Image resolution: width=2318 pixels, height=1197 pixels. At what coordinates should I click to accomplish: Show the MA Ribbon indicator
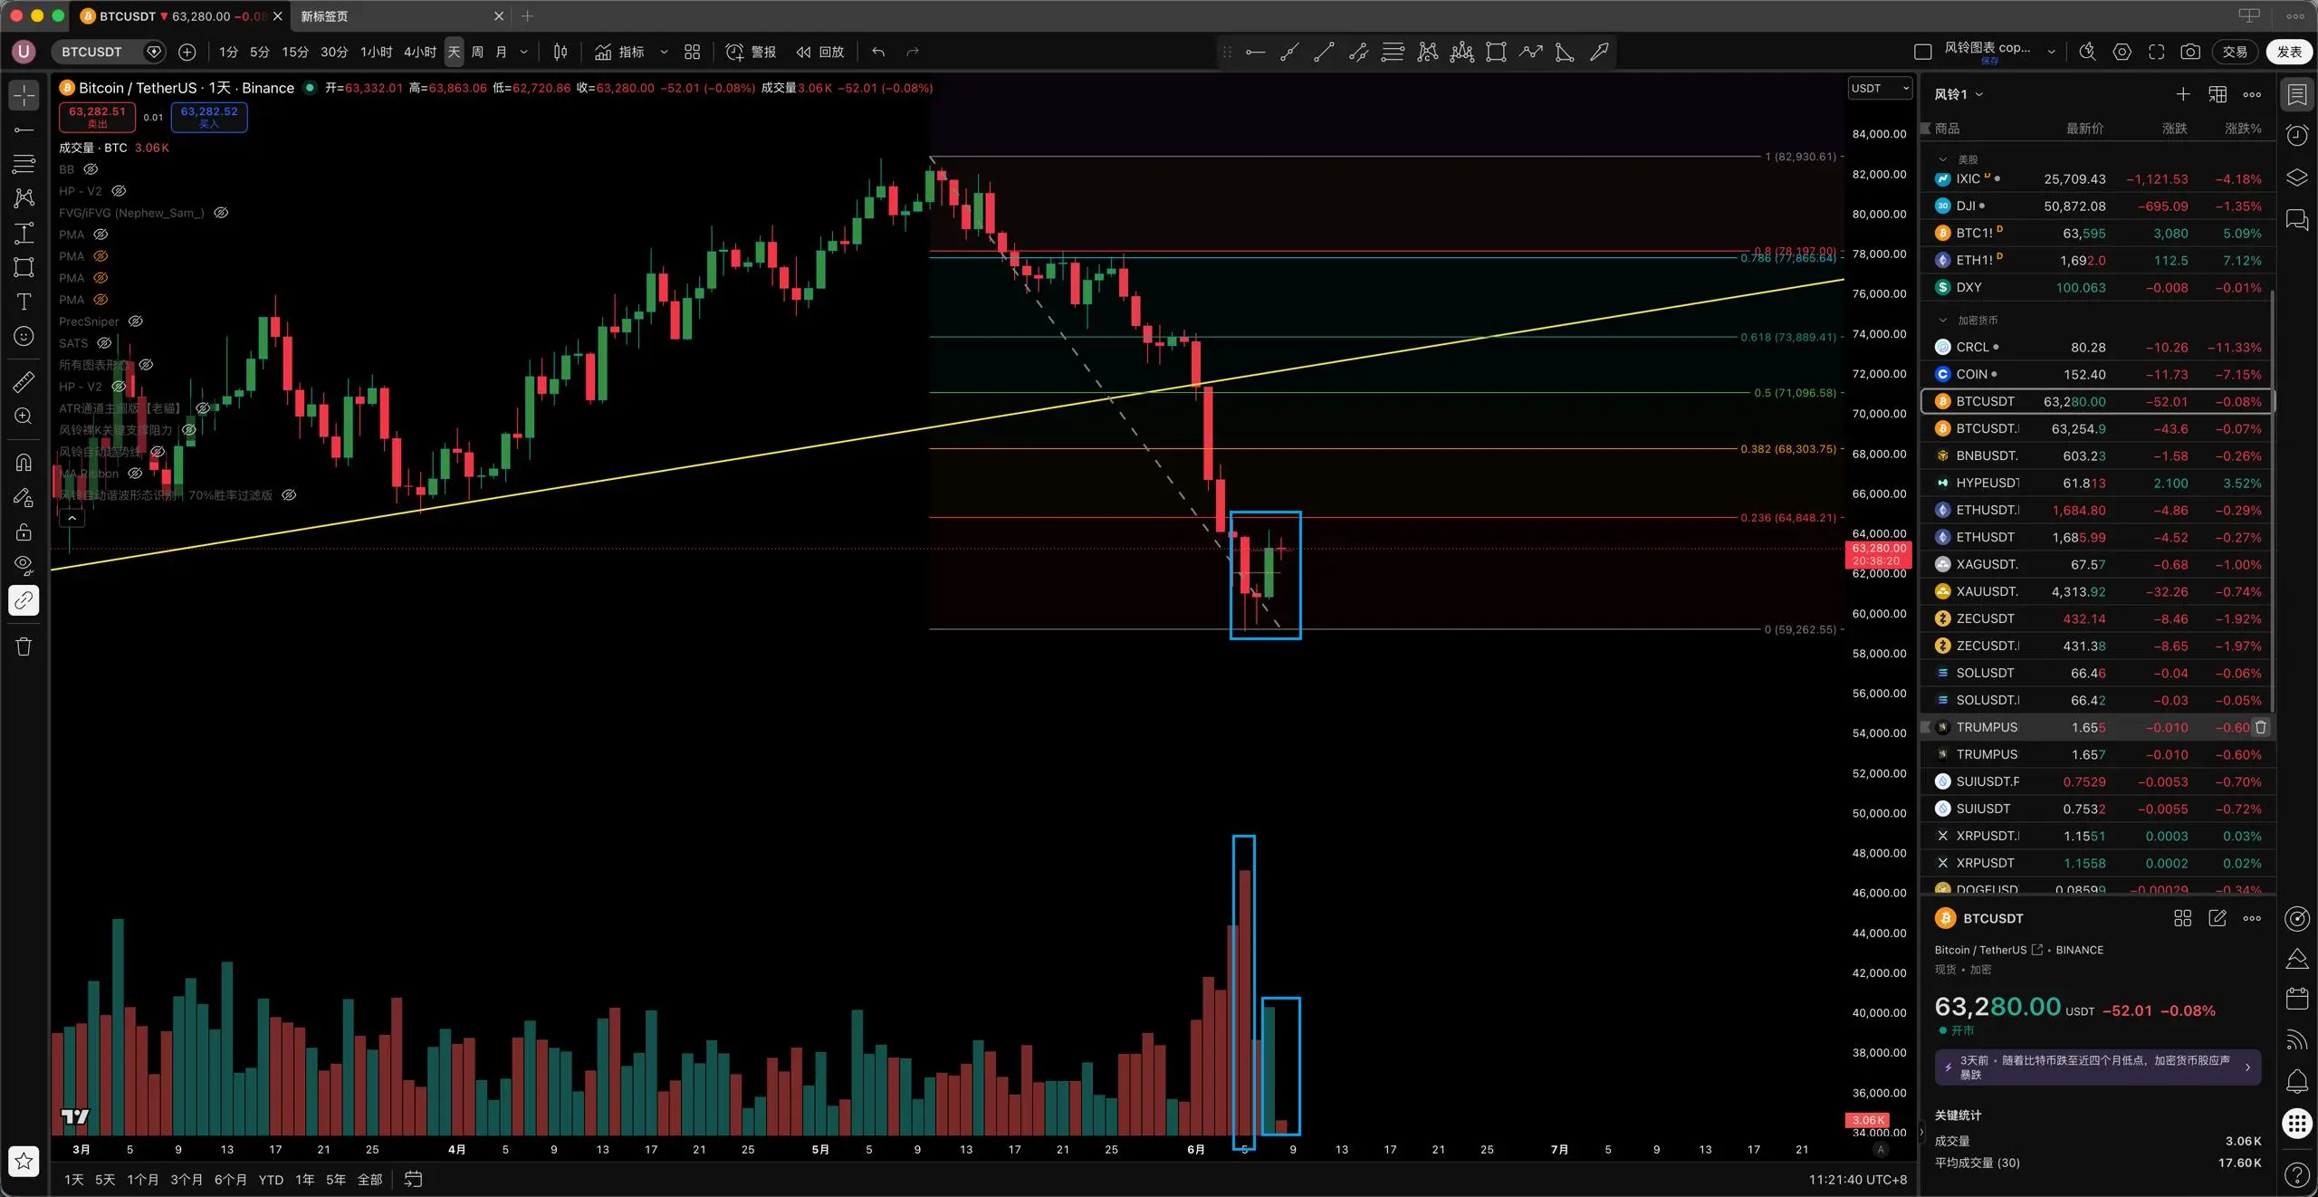(x=135, y=474)
